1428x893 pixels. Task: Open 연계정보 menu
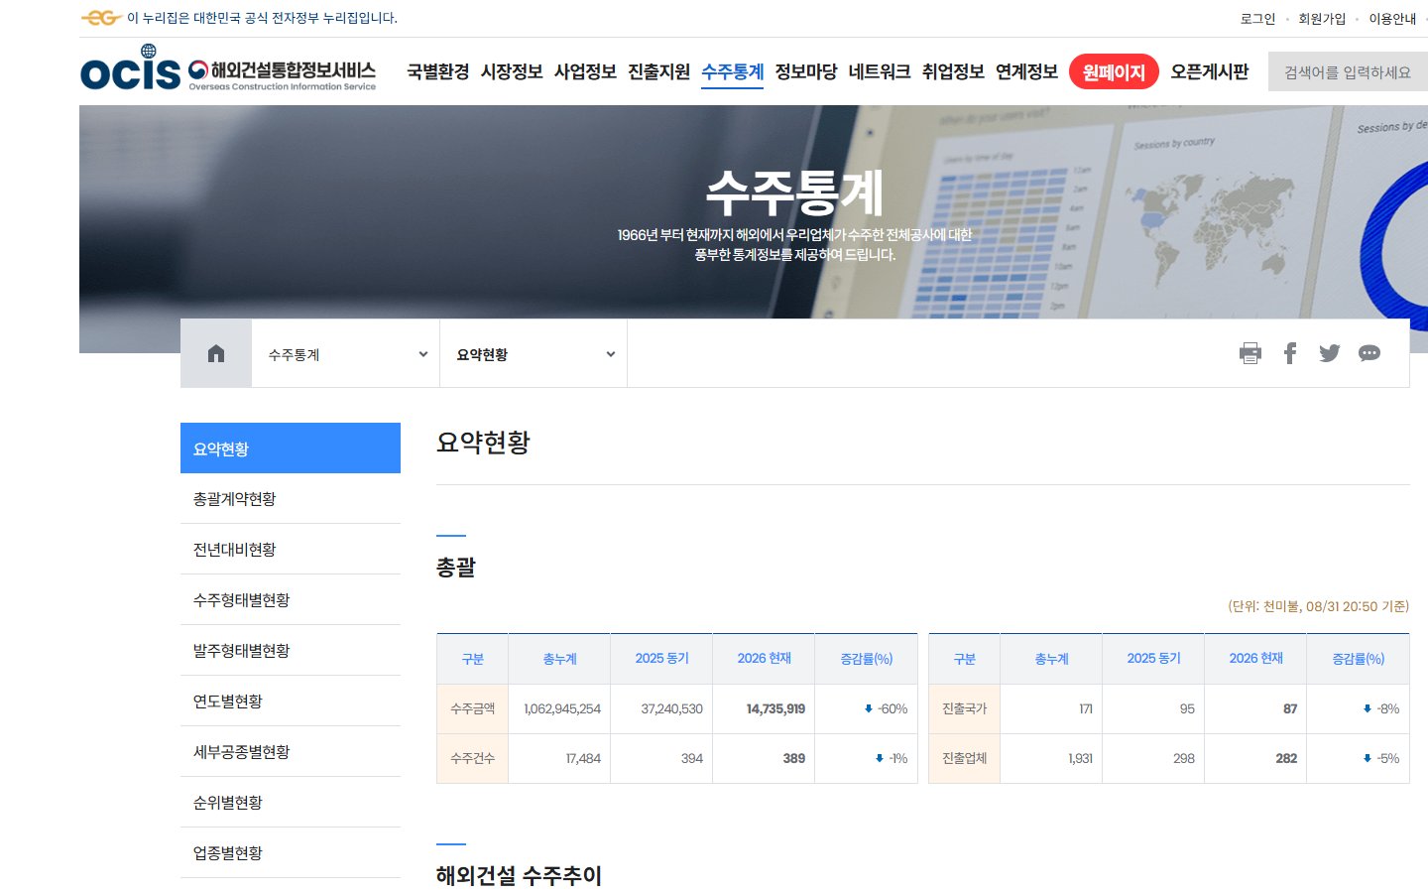[x=1026, y=71]
